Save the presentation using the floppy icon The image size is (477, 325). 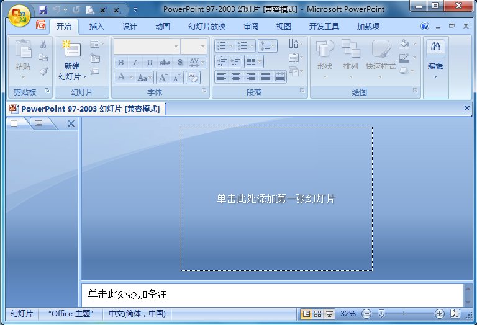click(43, 10)
